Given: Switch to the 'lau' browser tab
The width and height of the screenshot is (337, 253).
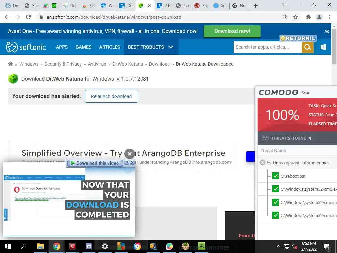Looking at the screenshot, I should pyautogui.click(x=183, y=6).
